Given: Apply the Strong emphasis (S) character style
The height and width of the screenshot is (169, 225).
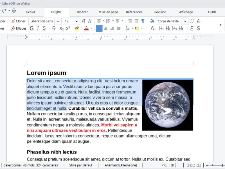Looking at the screenshot, I should (x=199, y=28).
